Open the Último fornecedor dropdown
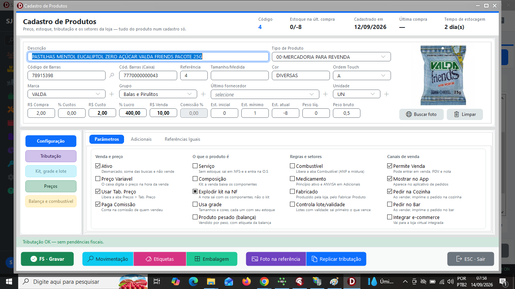This screenshot has height=289, width=515. click(265, 94)
